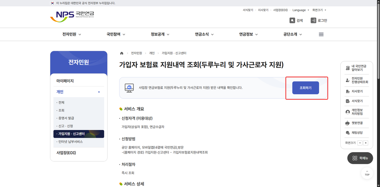Click the 개인정보 처리방침 person icon
Screen dimensions: 380x187
point(348,112)
